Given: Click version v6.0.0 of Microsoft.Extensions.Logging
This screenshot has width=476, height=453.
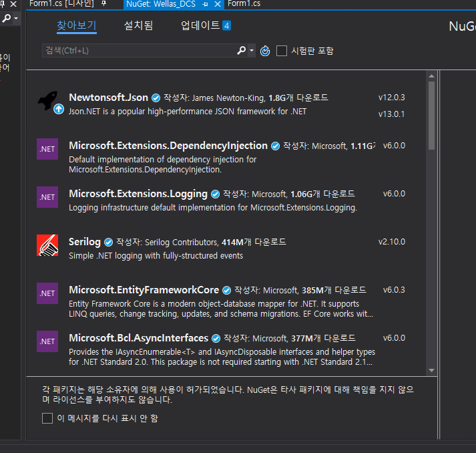Looking at the screenshot, I should pos(394,194).
